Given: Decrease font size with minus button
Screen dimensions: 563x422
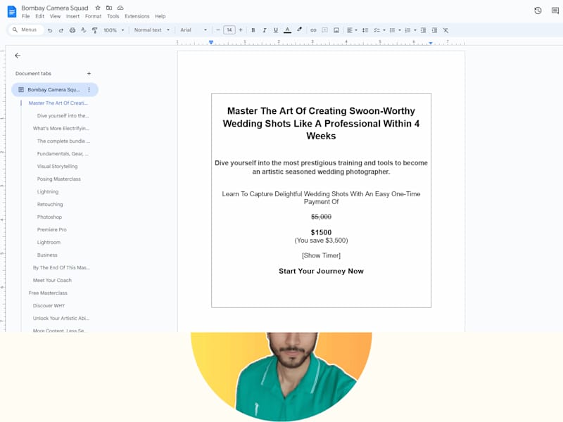Looking at the screenshot, I should point(217,30).
